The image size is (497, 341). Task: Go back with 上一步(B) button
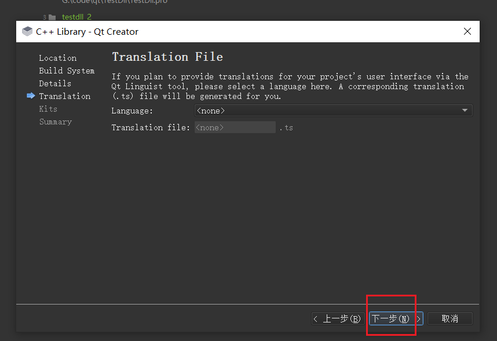click(338, 318)
